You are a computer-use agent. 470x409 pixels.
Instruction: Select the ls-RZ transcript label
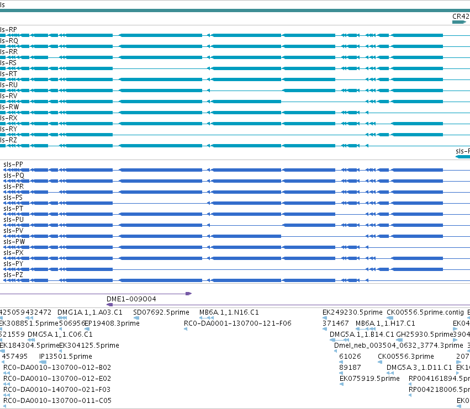(x=8, y=140)
